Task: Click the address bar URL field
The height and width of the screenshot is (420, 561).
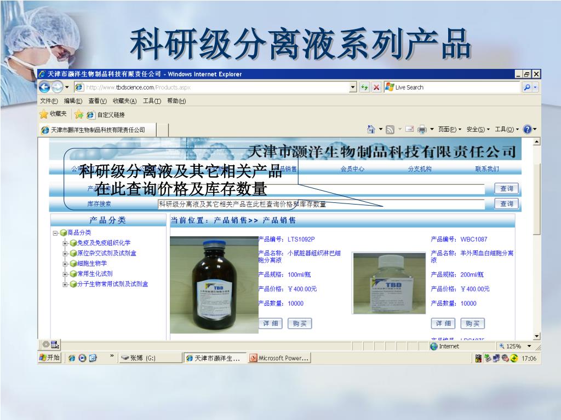Action: 211,87
